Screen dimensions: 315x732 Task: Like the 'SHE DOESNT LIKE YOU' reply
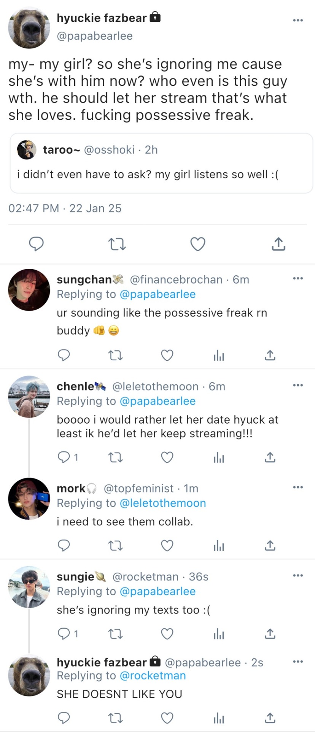click(167, 718)
